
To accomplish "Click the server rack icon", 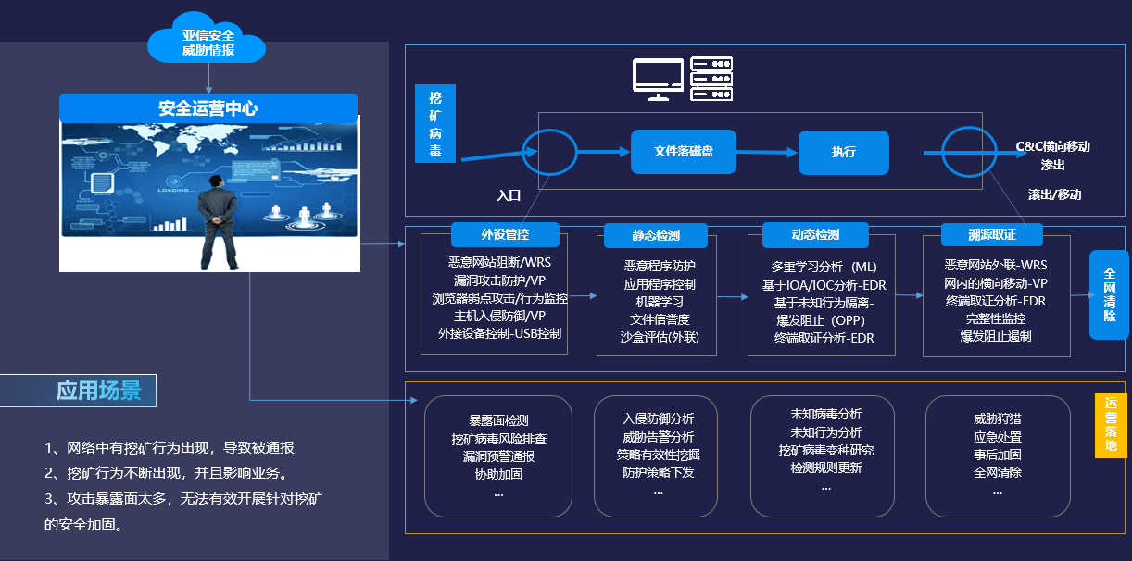I will 711,78.
